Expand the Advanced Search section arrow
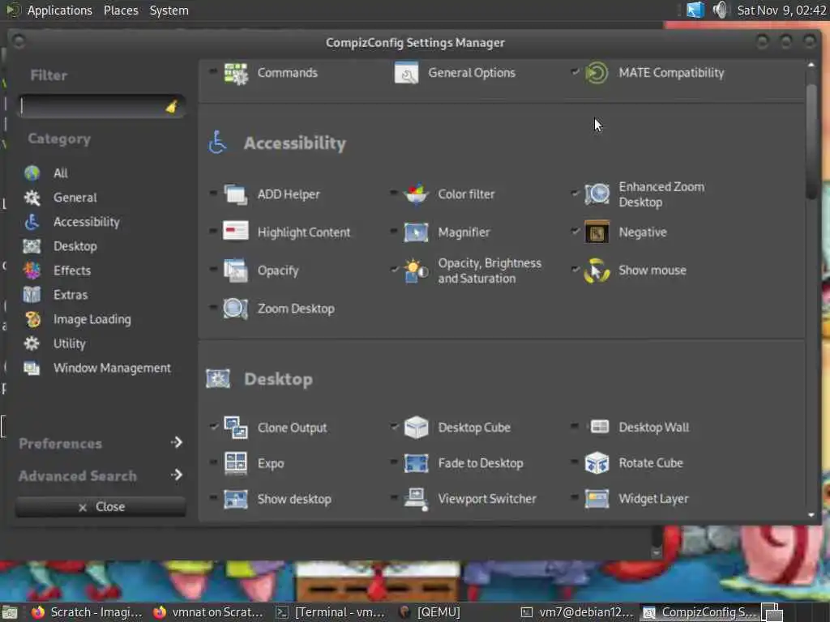 [x=176, y=475]
